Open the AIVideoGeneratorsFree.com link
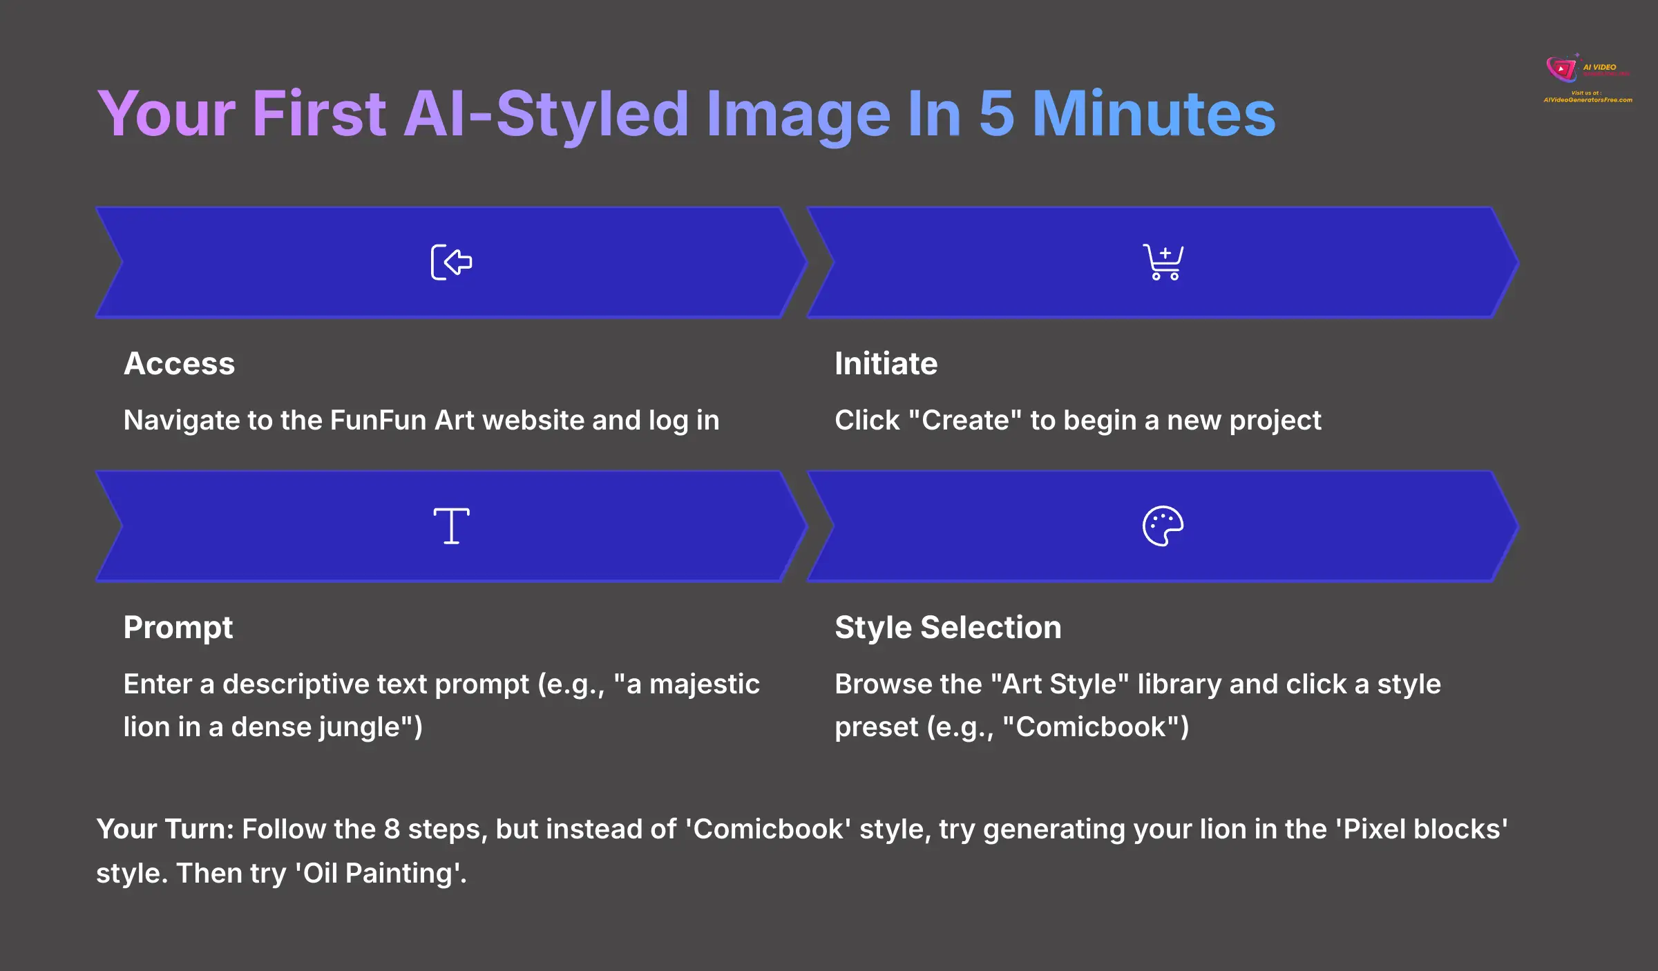Viewport: 1658px width, 971px height. (x=1588, y=100)
